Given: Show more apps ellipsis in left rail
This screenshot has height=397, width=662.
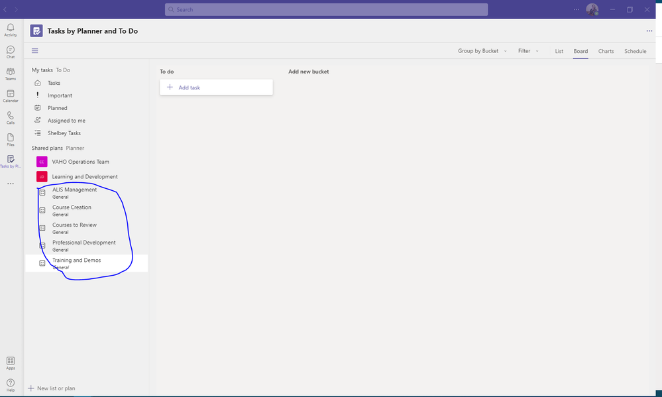Looking at the screenshot, I should 11,184.
